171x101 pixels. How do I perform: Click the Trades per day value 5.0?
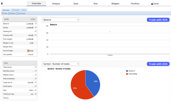[x=32, y=94]
